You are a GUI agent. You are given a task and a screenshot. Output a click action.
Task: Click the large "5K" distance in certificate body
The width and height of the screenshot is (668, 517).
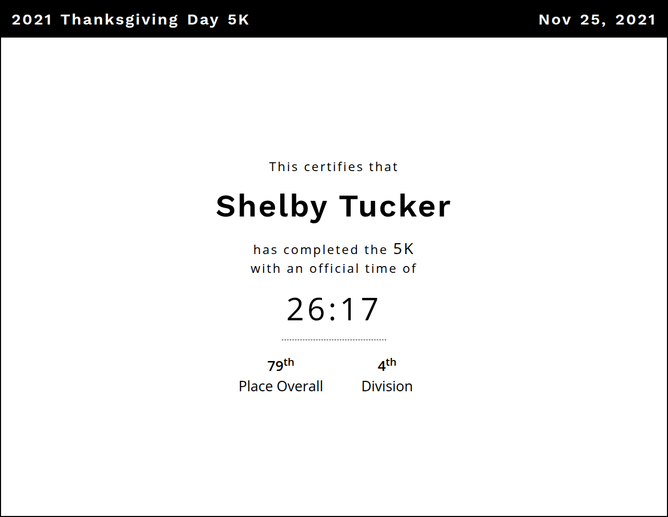[x=403, y=249]
